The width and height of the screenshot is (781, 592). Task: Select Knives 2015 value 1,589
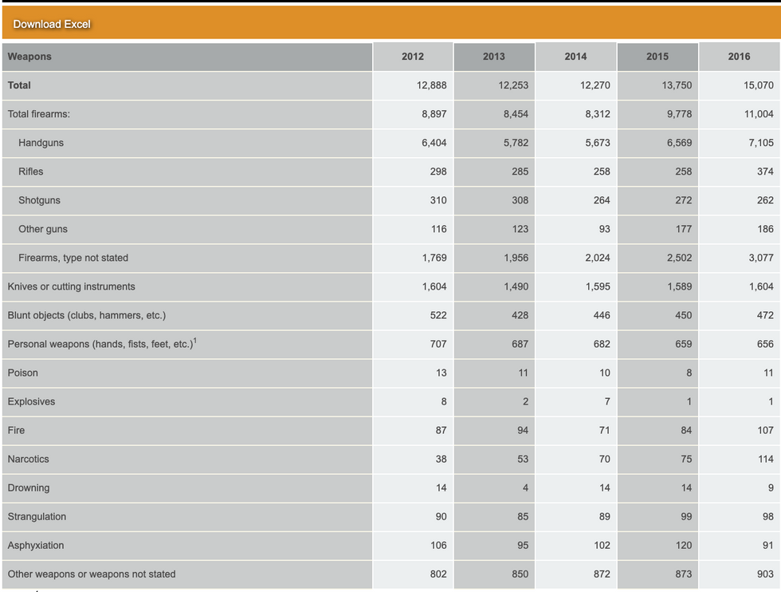tap(679, 286)
